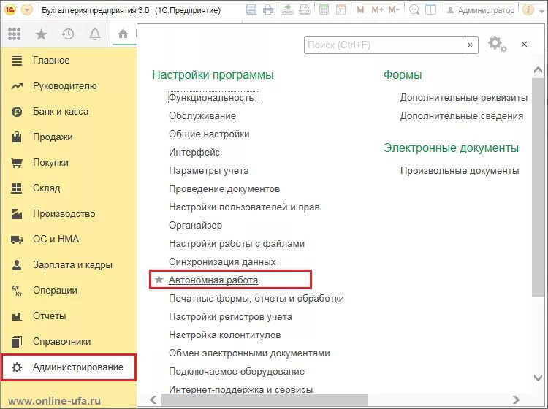Click the window layout panels icon
The image size is (548, 409).
430,9
